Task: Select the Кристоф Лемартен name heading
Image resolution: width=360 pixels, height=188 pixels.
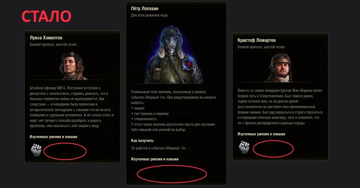Action: [x=257, y=40]
